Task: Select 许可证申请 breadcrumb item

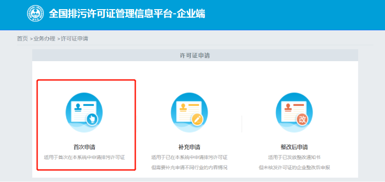Action: [75, 39]
